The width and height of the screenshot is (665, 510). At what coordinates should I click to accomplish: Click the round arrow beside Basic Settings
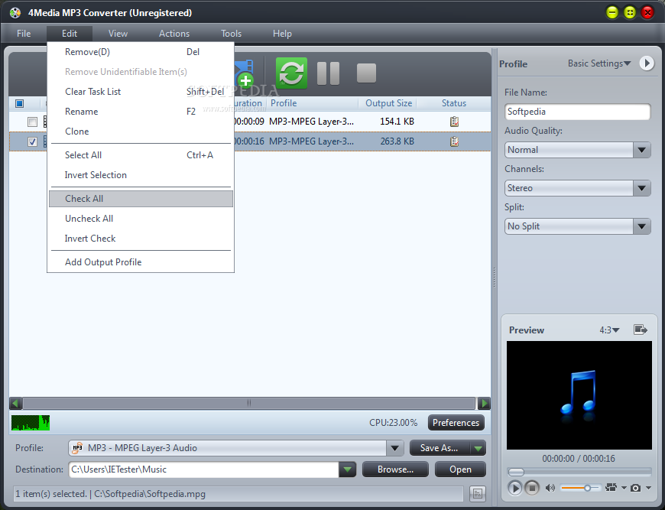(647, 63)
